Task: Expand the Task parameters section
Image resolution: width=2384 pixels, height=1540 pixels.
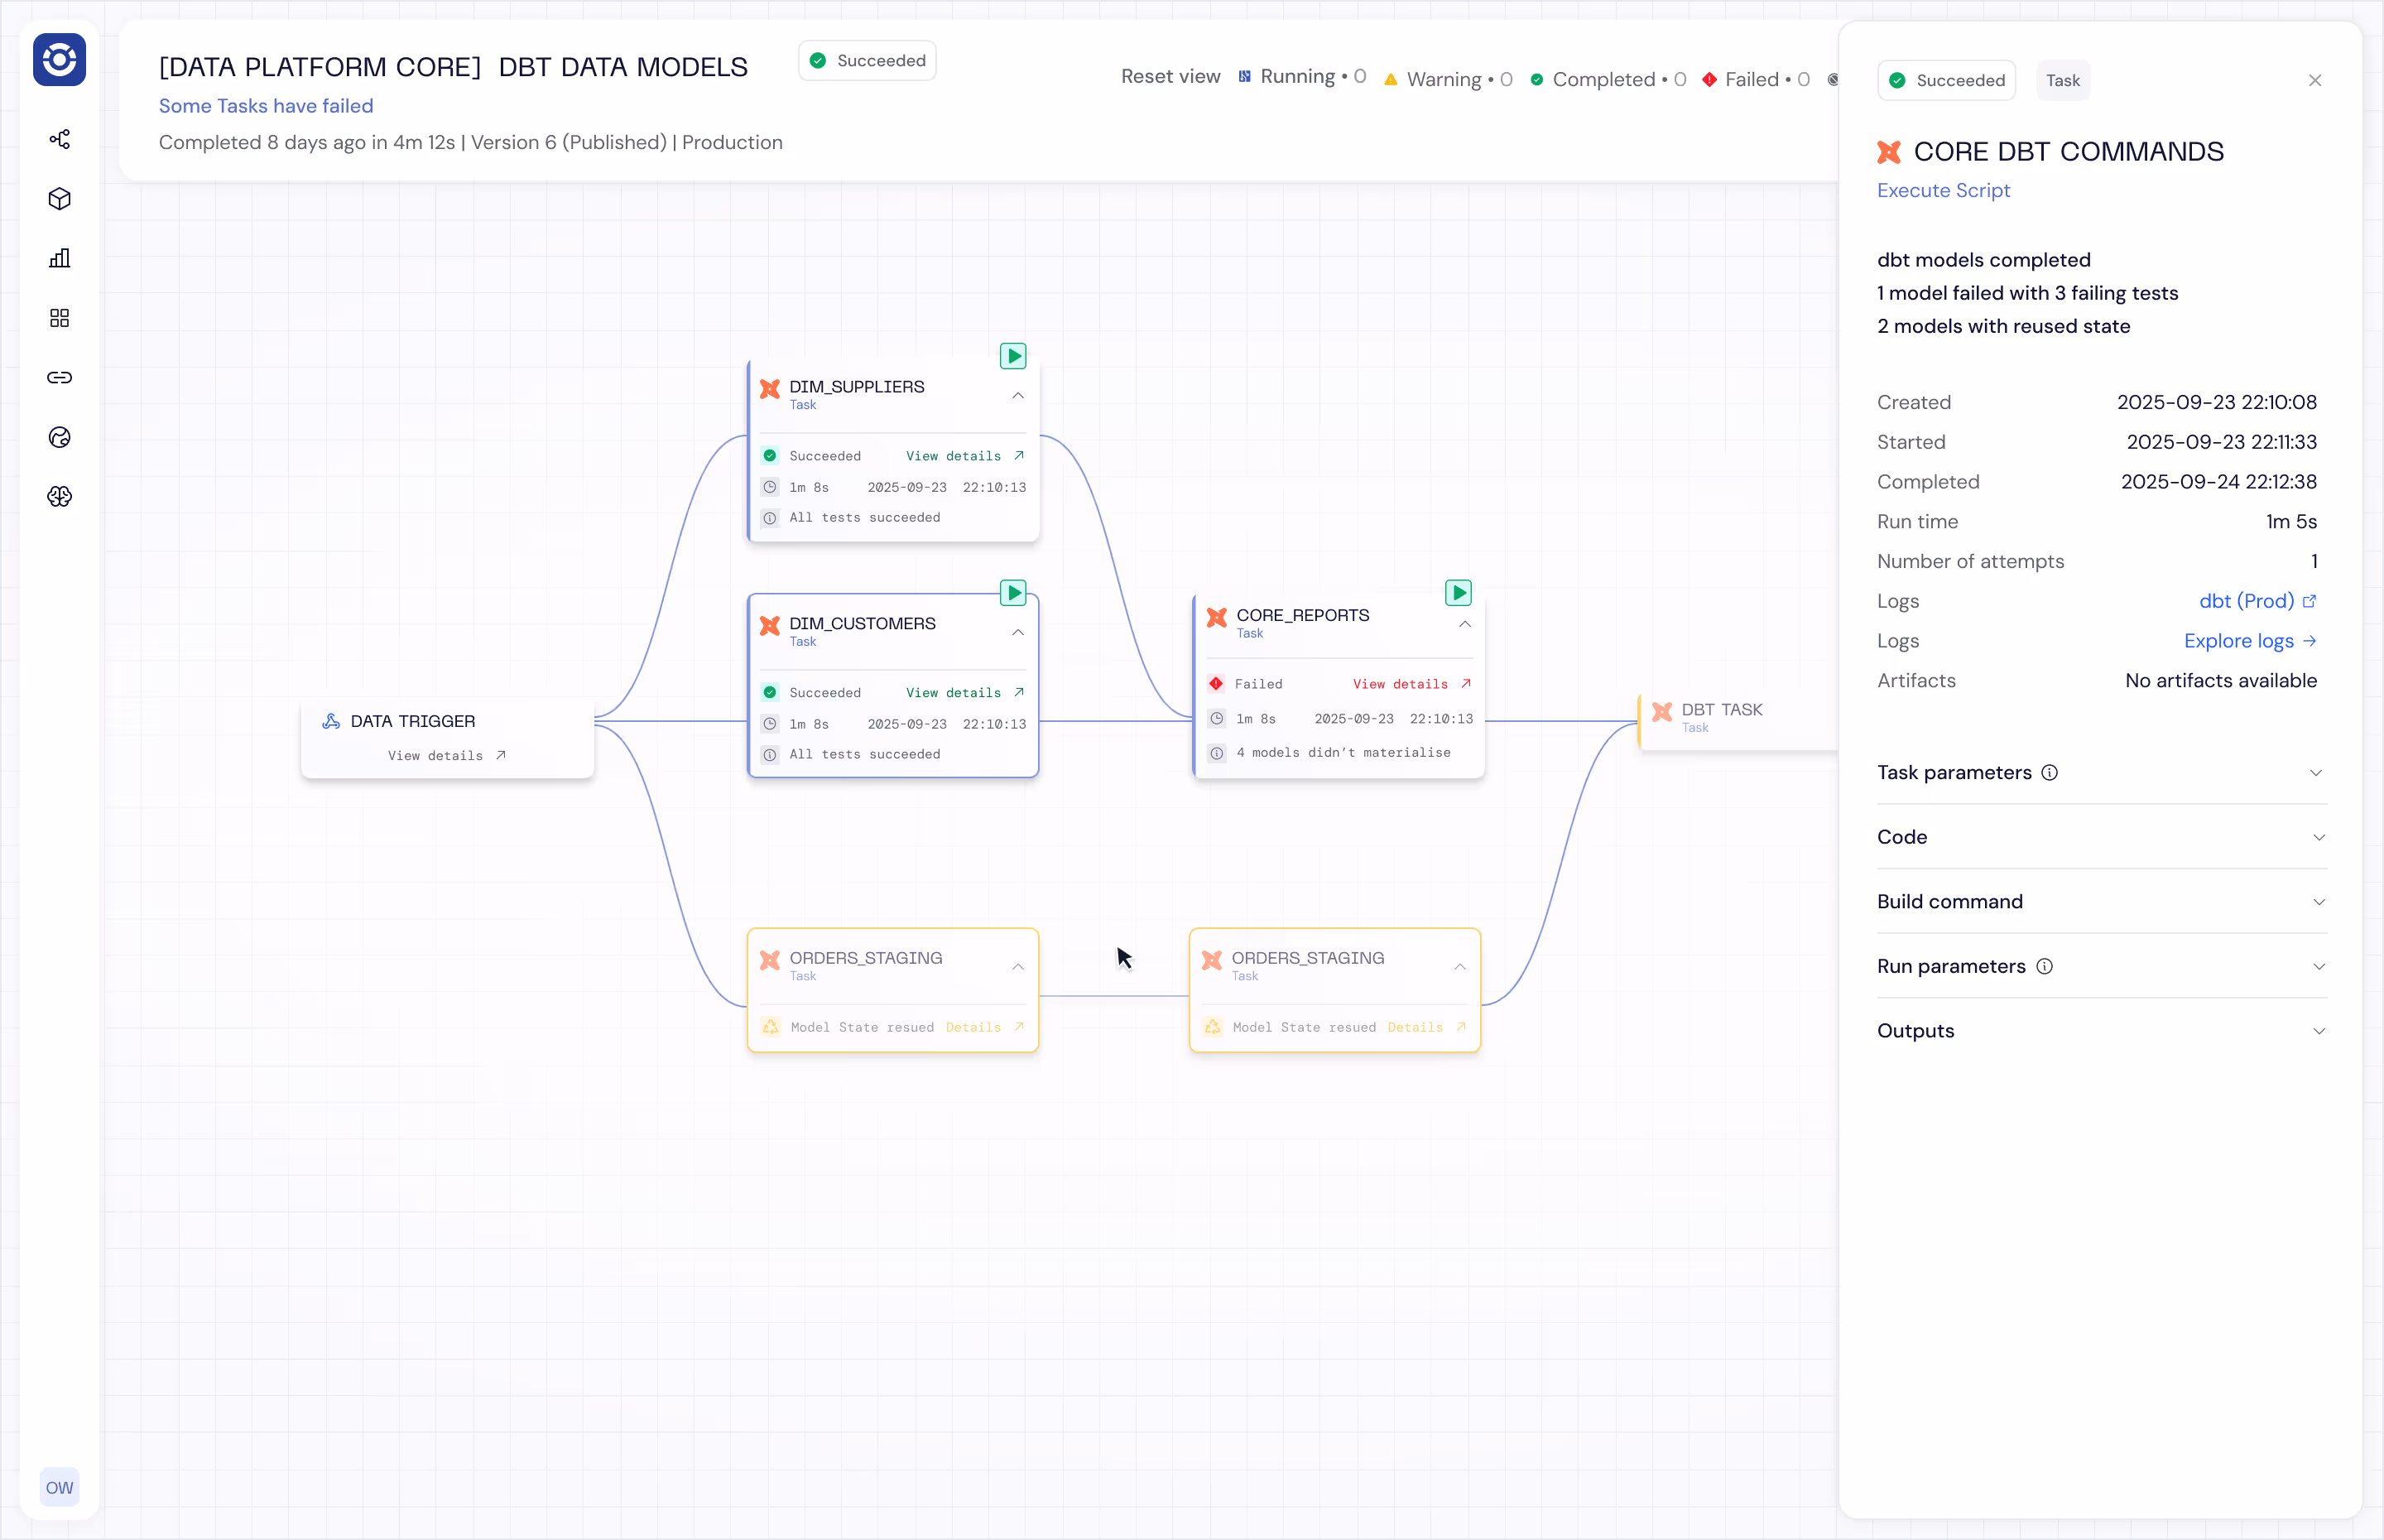Action: [x=2100, y=773]
